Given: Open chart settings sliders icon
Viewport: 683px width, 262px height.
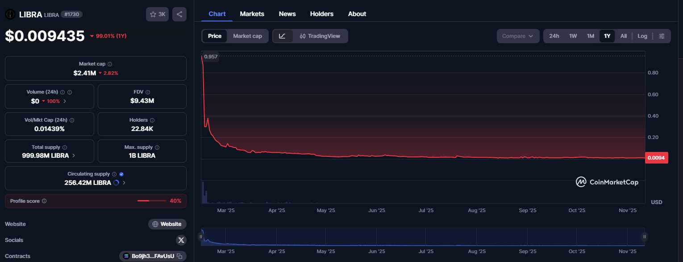Looking at the screenshot, I should click(x=662, y=36).
